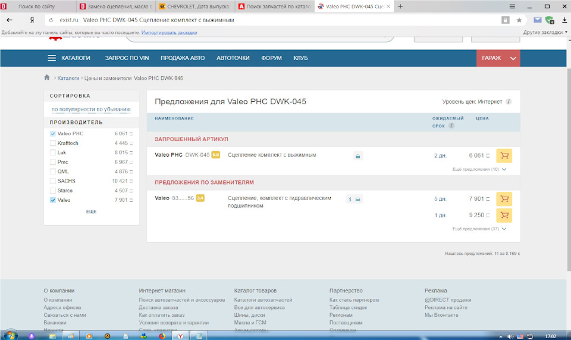Uncheck Valeo manufacturer filter

pos(53,200)
